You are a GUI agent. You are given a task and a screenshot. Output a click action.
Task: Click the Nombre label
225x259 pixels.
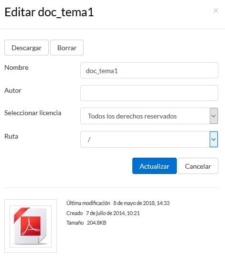(x=16, y=67)
